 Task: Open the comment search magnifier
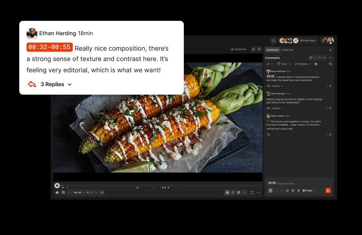(330, 64)
